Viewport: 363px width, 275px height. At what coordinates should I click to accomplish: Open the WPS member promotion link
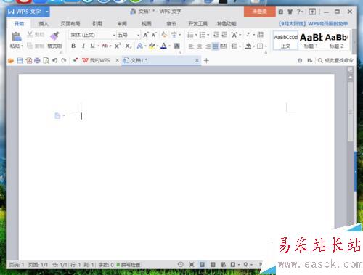point(313,24)
